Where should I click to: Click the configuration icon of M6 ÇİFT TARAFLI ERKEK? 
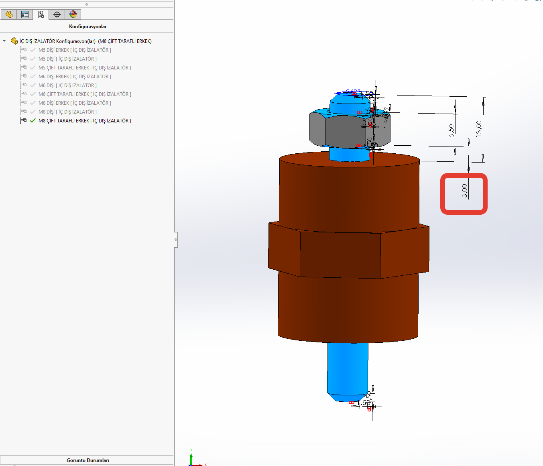point(23,94)
